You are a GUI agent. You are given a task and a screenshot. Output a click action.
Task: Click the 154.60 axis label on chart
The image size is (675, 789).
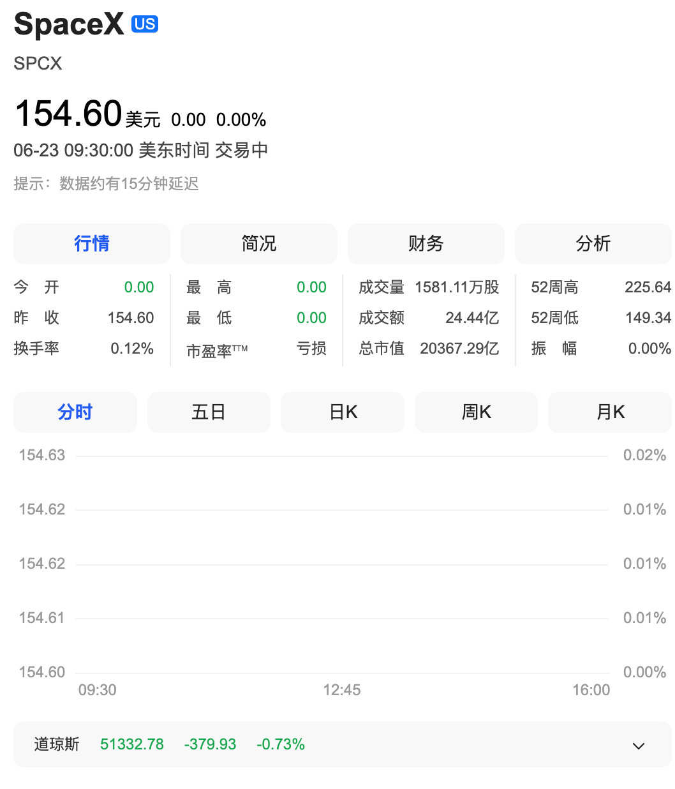[42, 672]
